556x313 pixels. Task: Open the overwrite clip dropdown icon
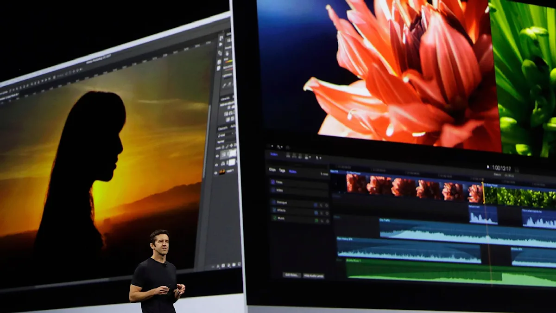308,157
